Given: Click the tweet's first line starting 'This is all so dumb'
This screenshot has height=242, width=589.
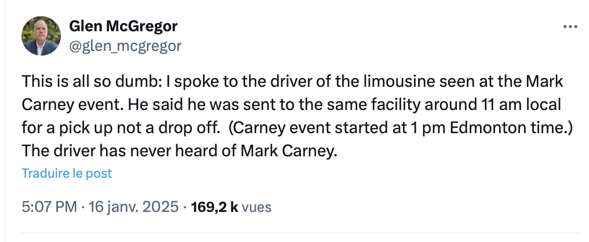Looking at the screenshot, I should (292, 82).
